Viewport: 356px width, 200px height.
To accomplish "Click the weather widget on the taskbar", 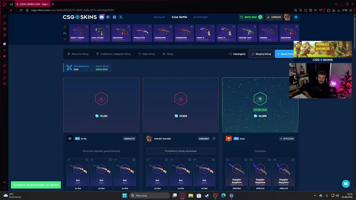I will click(13, 196).
